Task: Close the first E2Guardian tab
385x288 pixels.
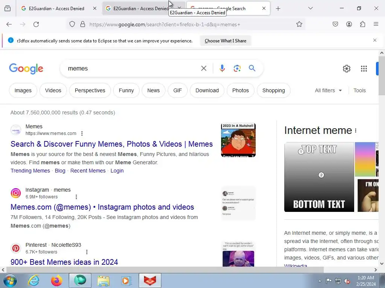Action: click(x=95, y=8)
